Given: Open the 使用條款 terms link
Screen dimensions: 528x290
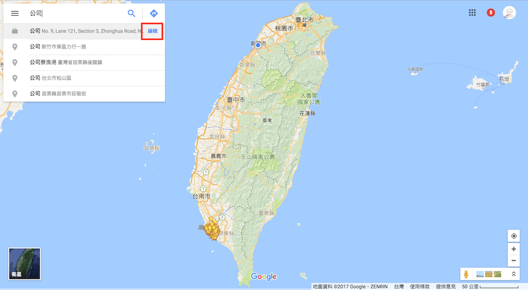Looking at the screenshot, I should click(x=420, y=286).
